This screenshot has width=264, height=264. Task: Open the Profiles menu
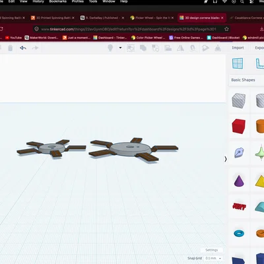78,1
